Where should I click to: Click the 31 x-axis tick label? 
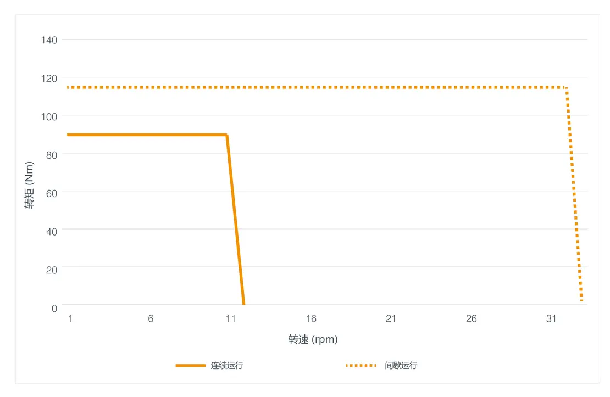551,319
